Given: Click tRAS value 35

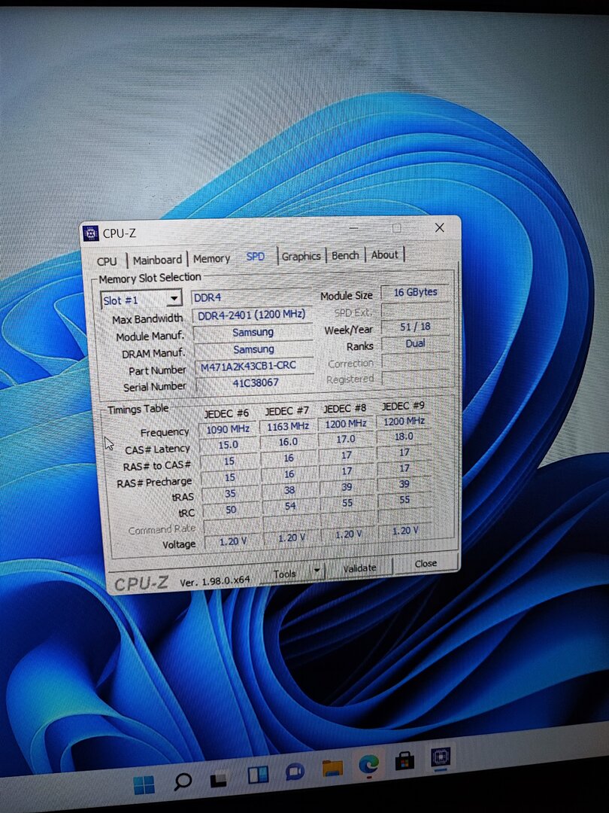Looking at the screenshot, I should pos(230,493).
